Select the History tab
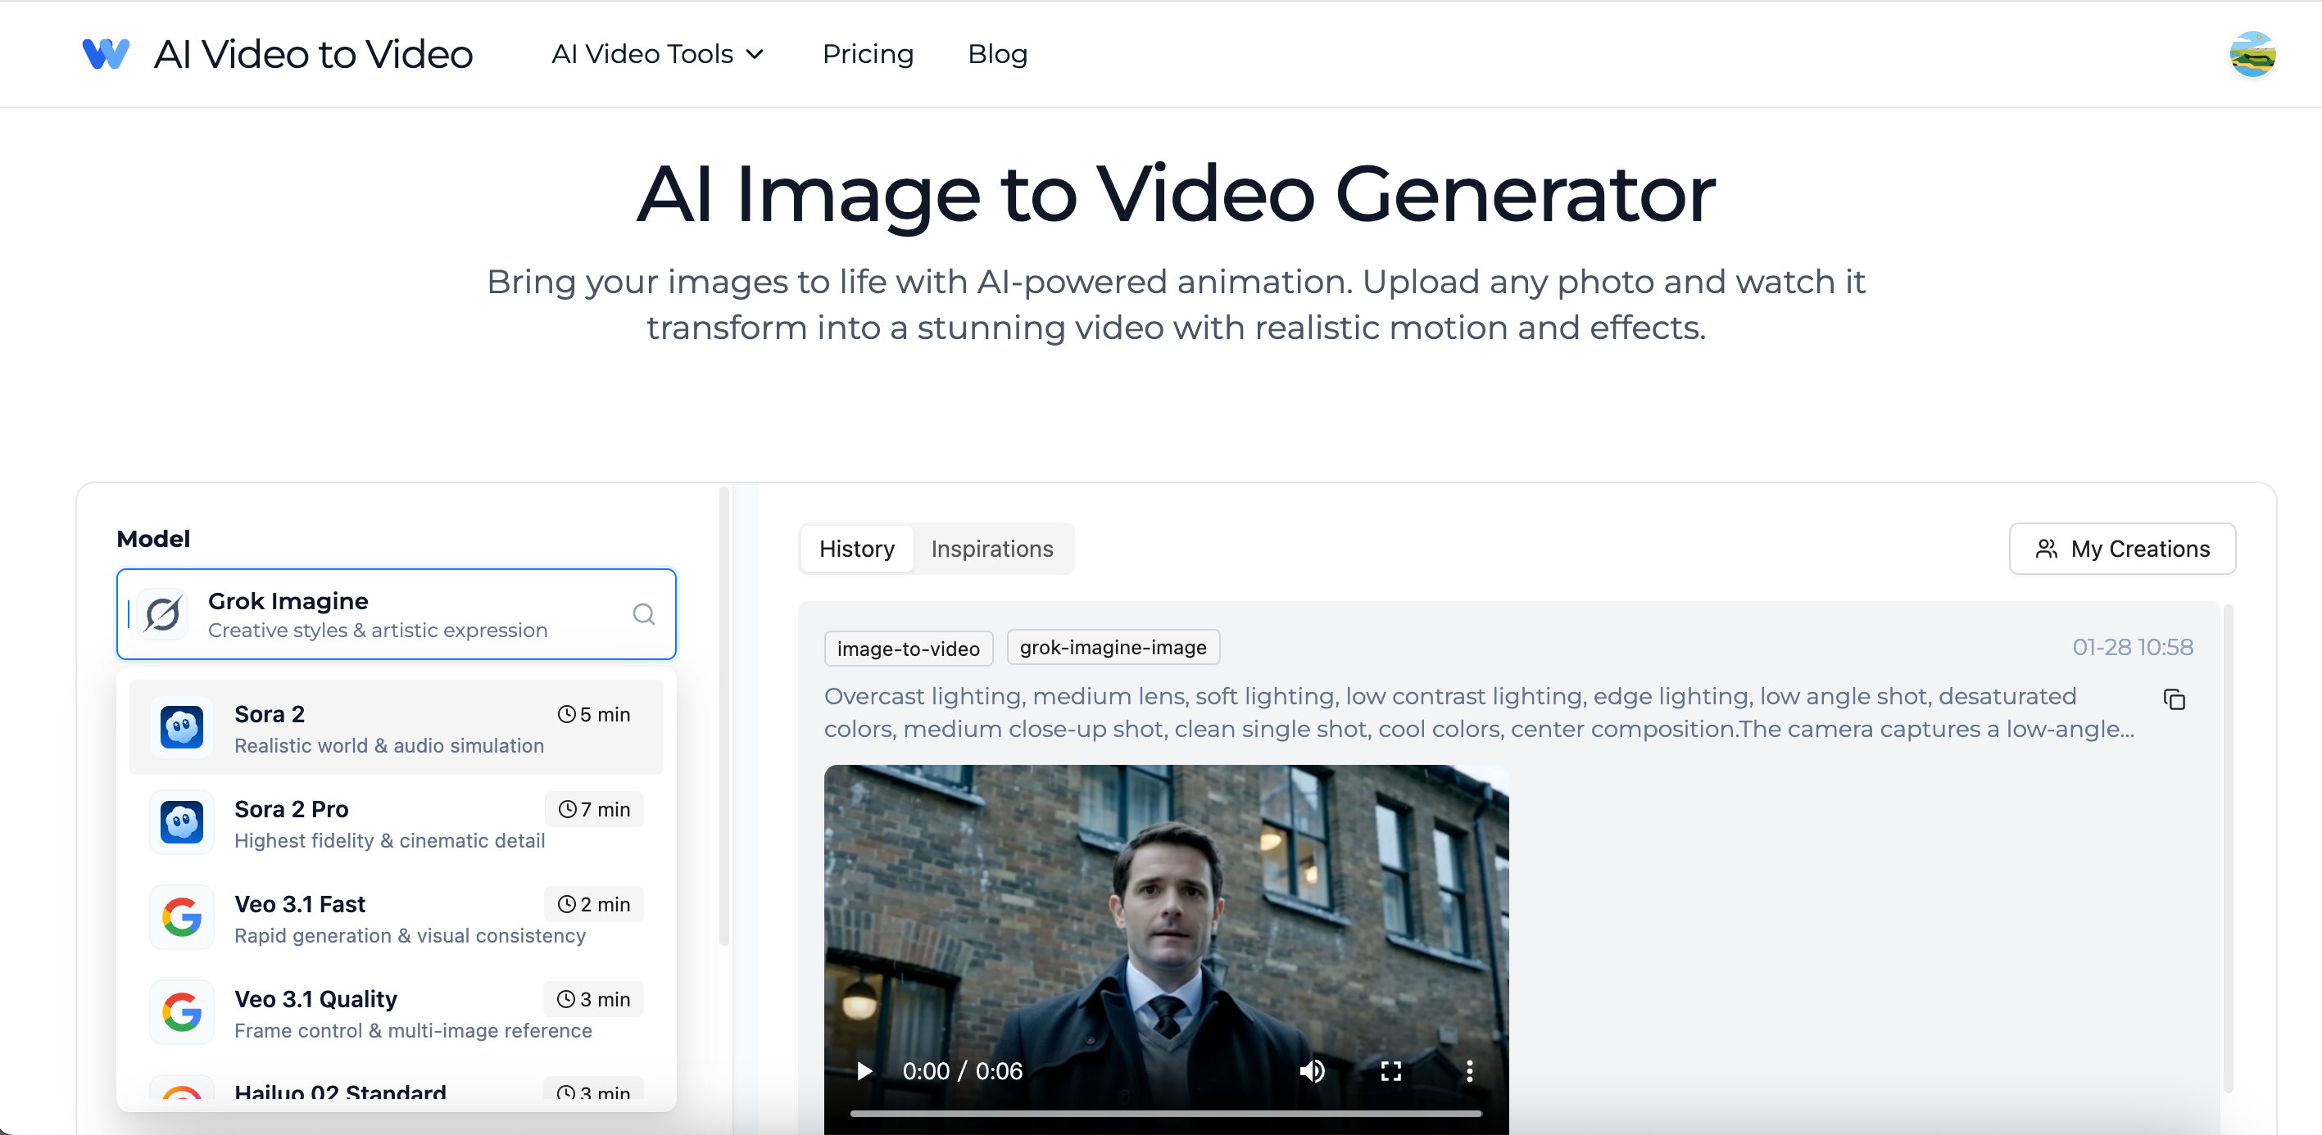The height and width of the screenshot is (1135, 2322). tap(856, 548)
